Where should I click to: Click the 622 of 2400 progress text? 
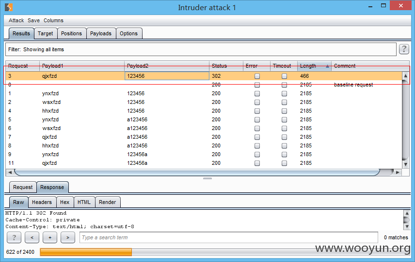click(x=20, y=252)
